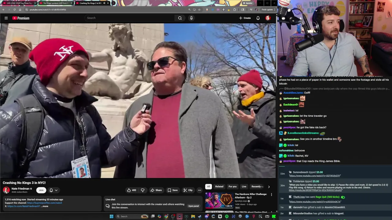Switch to the CPAC 2026 Day Three tab
Screen dimensions: 392x220
(x=19, y=3)
